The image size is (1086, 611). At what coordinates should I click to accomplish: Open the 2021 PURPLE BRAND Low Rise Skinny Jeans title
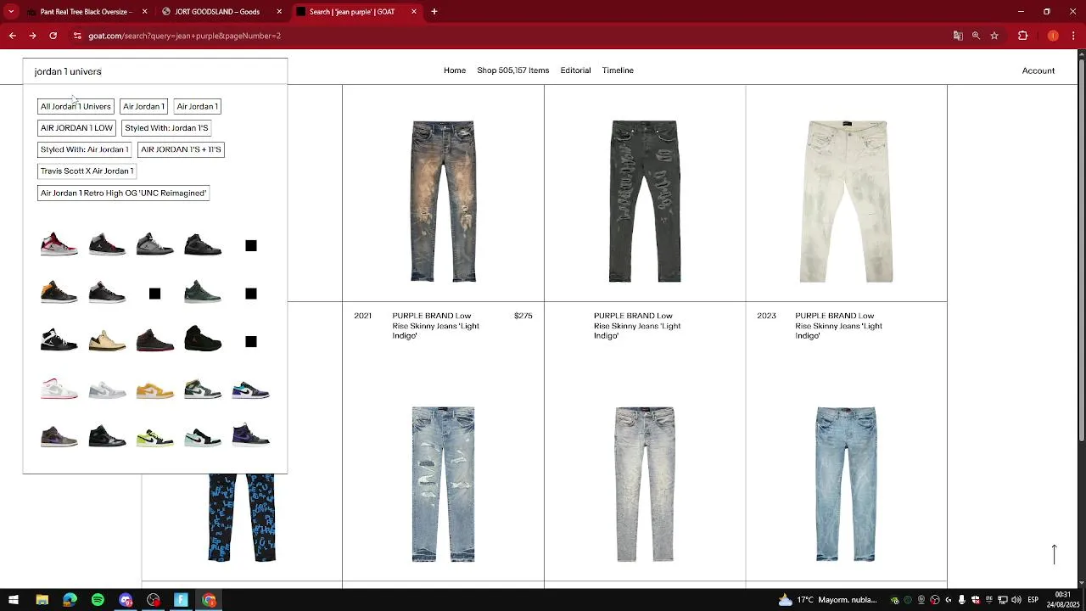(x=436, y=326)
